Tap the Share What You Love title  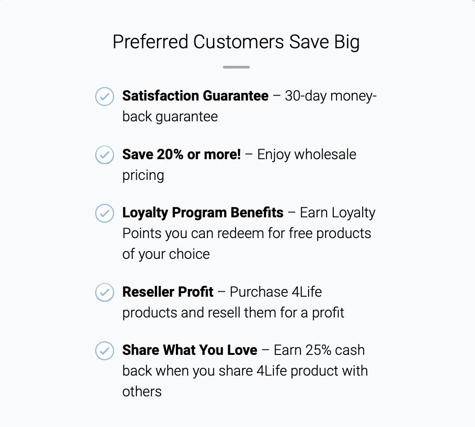point(190,350)
